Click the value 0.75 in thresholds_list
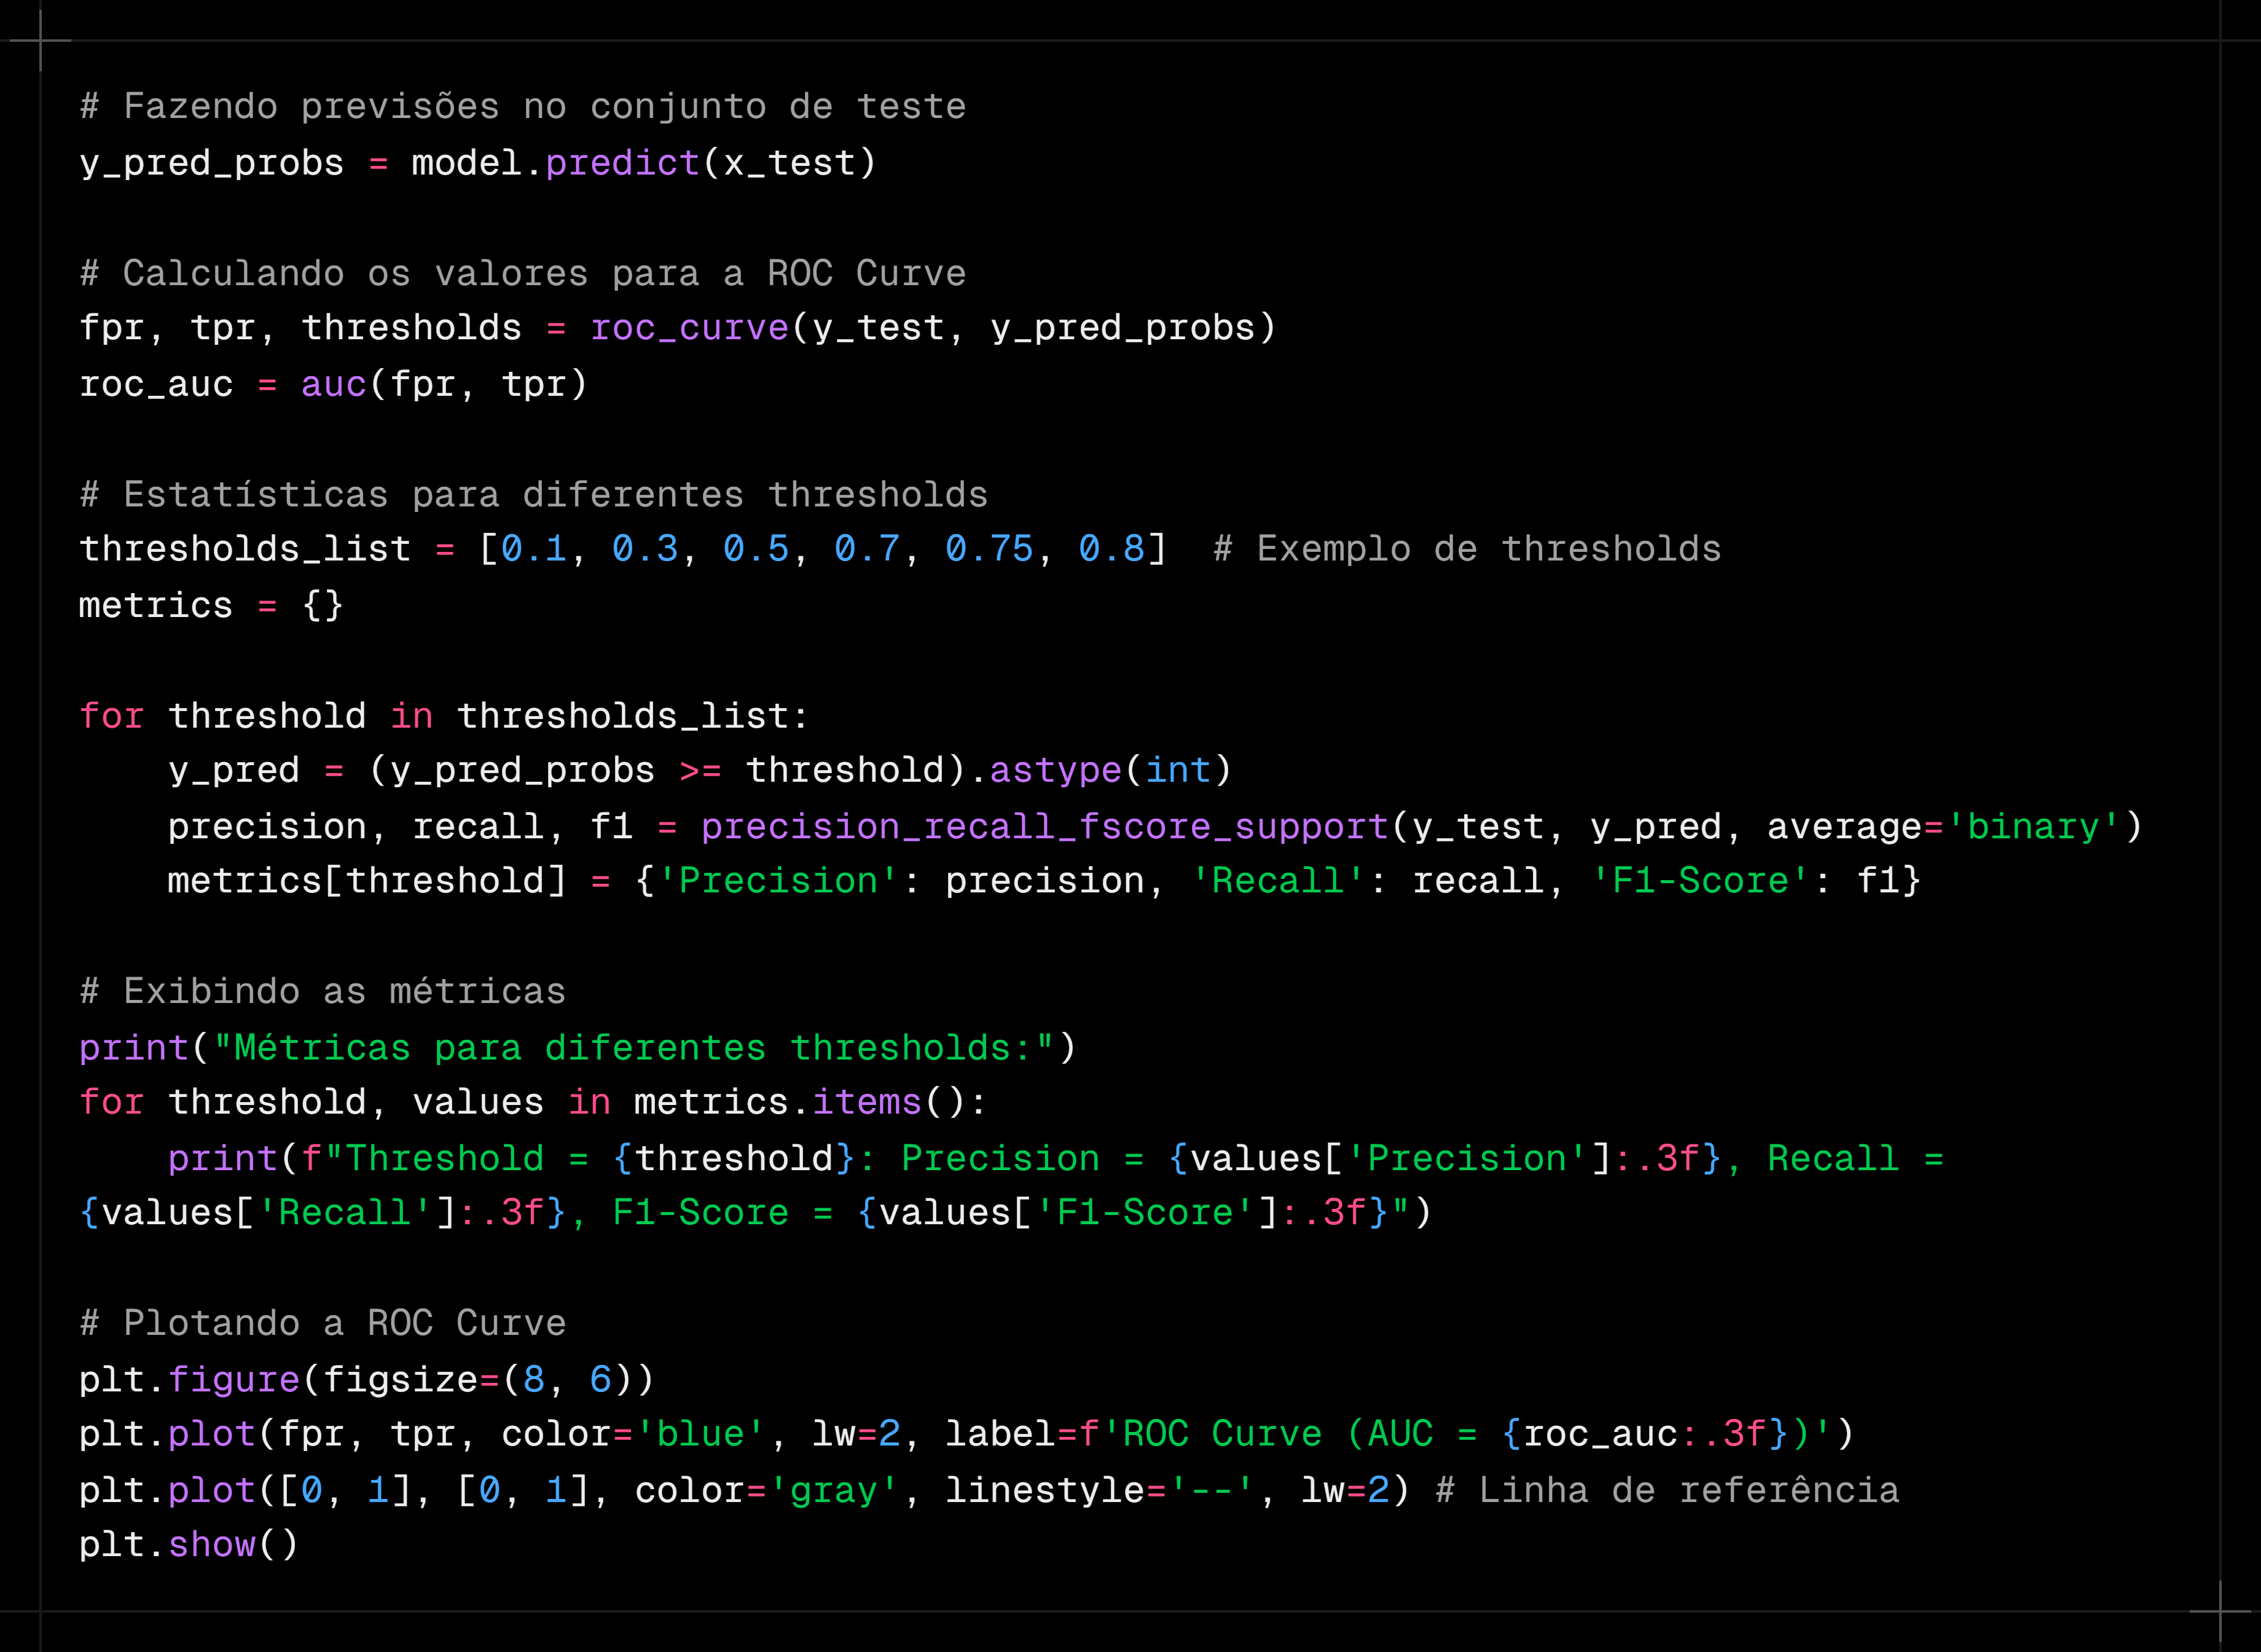 pos(989,548)
